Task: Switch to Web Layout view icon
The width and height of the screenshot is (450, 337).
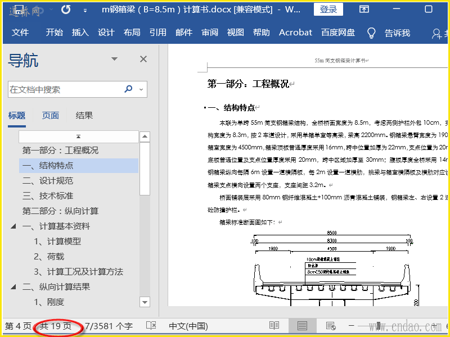Action: point(331,326)
